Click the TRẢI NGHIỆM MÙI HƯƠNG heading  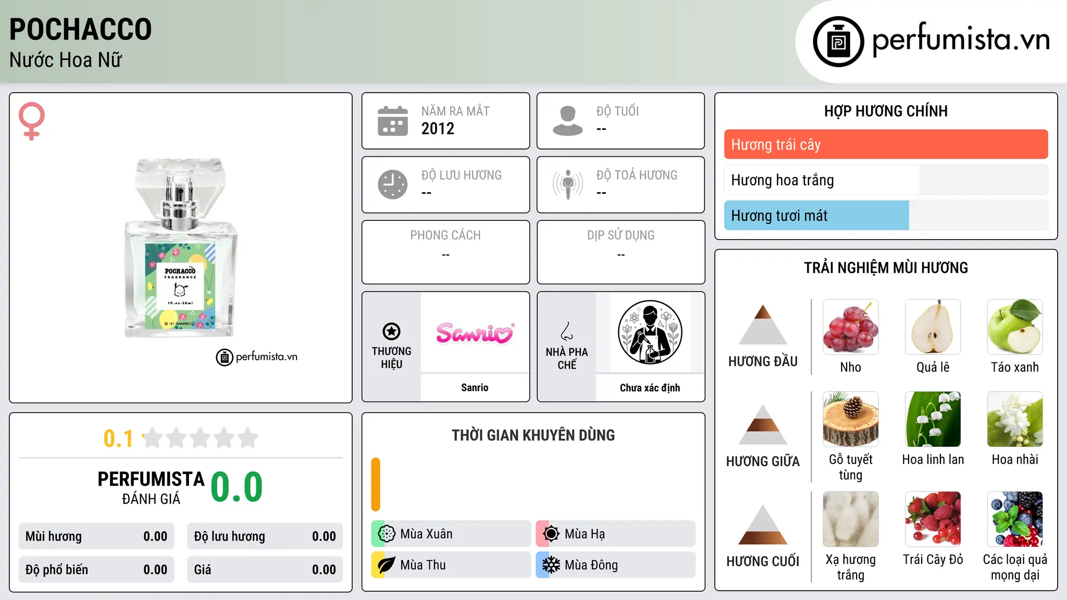[886, 268]
